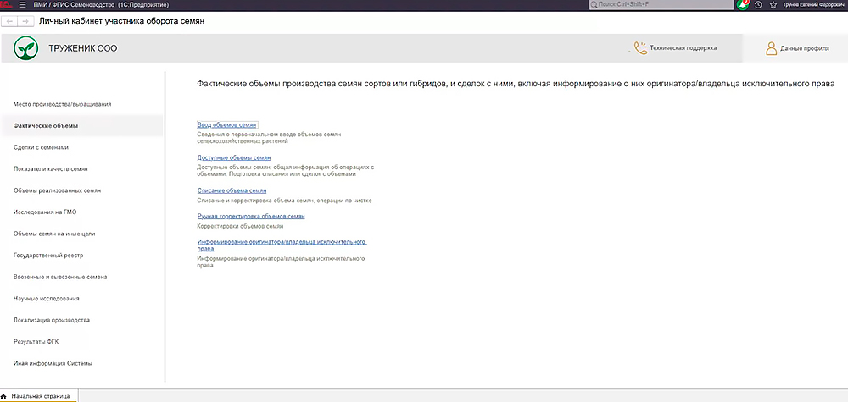The width and height of the screenshot is (848, 402).
Task: Open the 1C main hamburger menu
Action: pyautogui.click(x=21, y=5)
